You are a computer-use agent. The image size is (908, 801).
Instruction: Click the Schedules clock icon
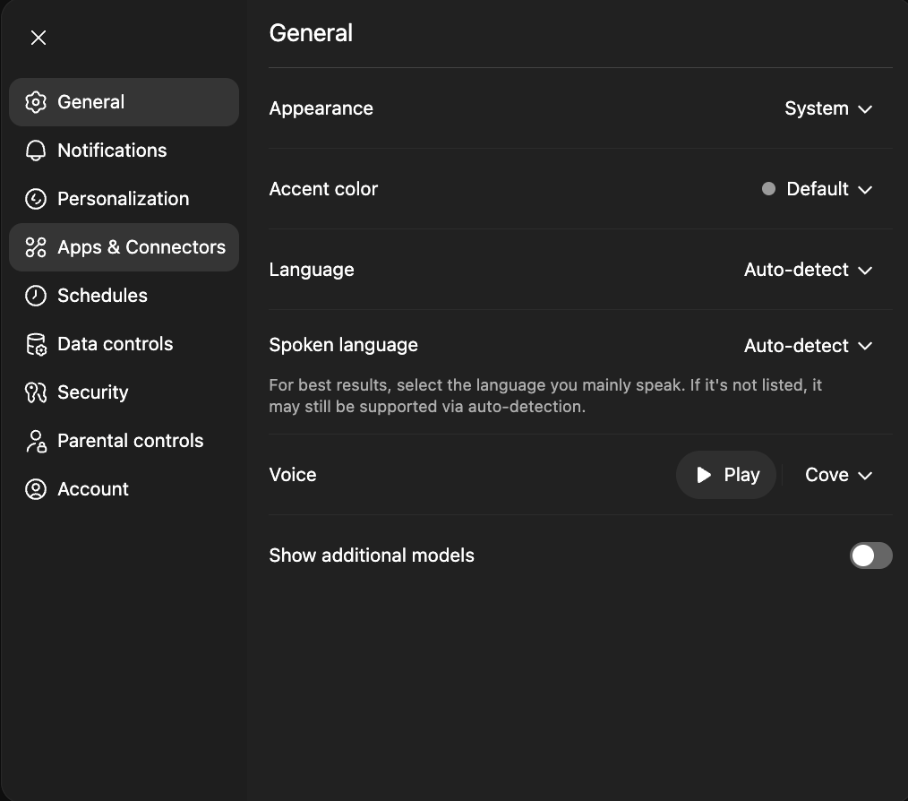pyautogui.click(x=36, y=296)
